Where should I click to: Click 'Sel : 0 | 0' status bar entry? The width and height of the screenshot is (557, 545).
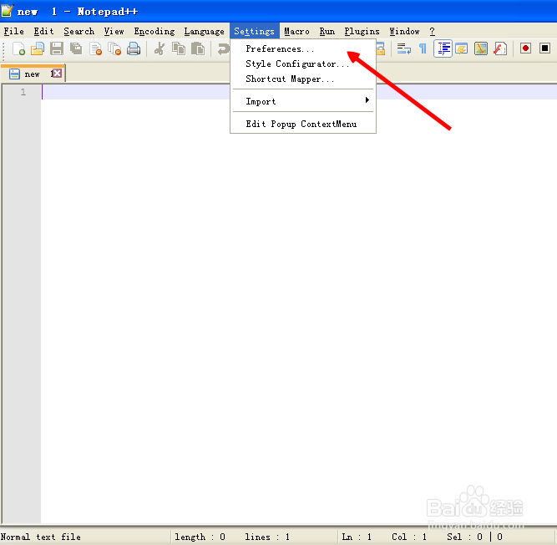(x=474, y=537)
